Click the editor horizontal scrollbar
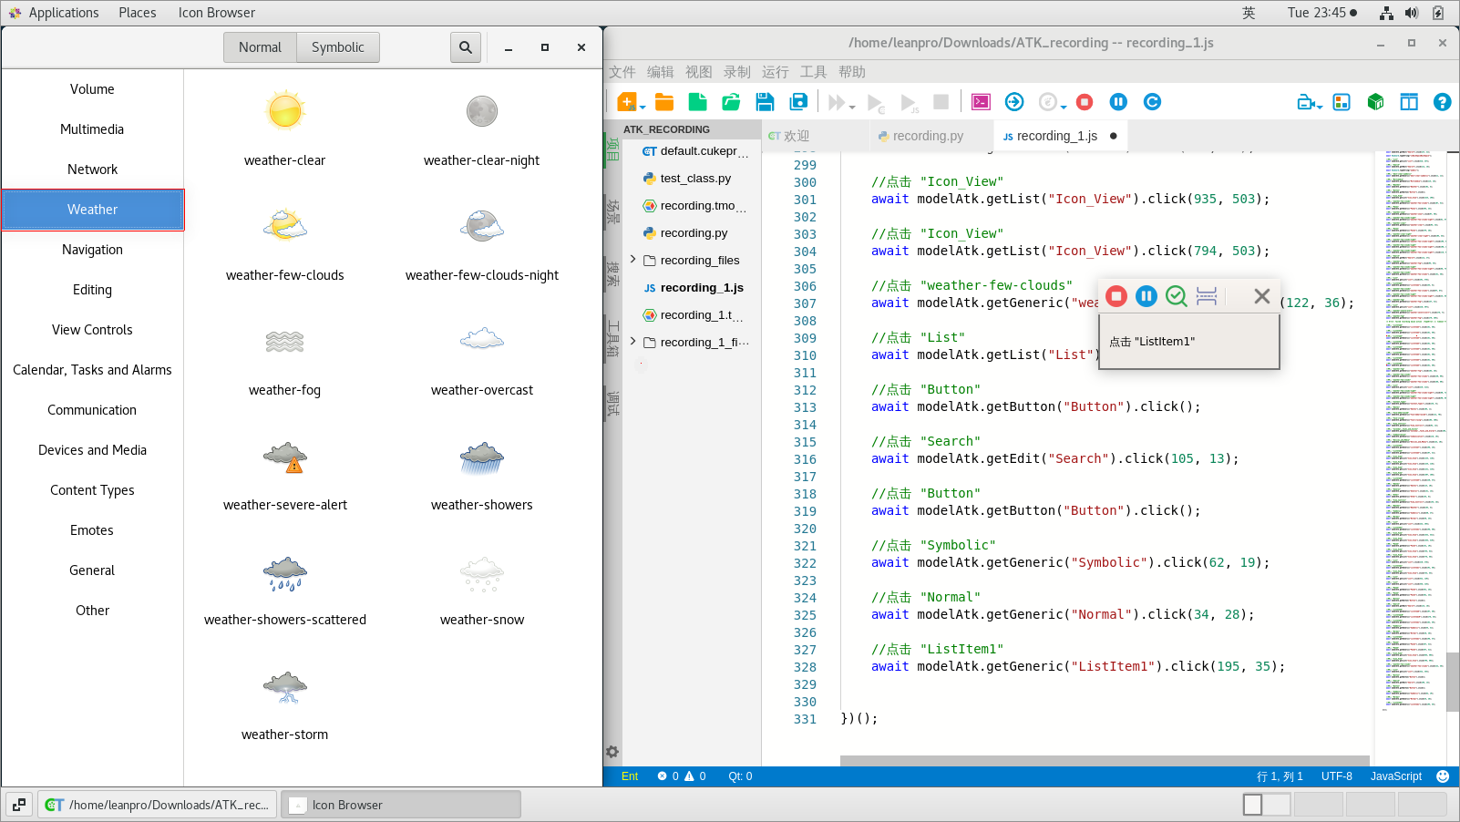Viewport: 1460px width, 822px height. (1105, 760)
